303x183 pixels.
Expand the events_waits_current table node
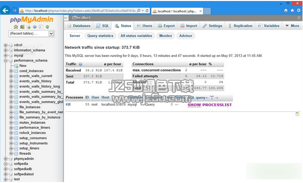point(11,76)
